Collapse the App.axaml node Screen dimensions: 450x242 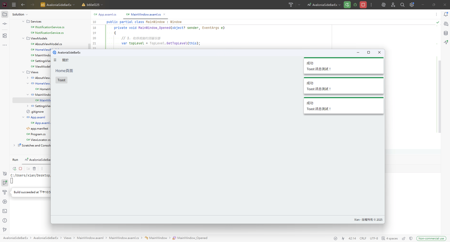point(23,117)
